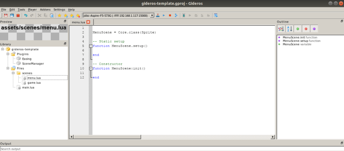Click the greyed Resume debug icon
The height and width of the screenshot is (151, 344).
coord(190,16)
